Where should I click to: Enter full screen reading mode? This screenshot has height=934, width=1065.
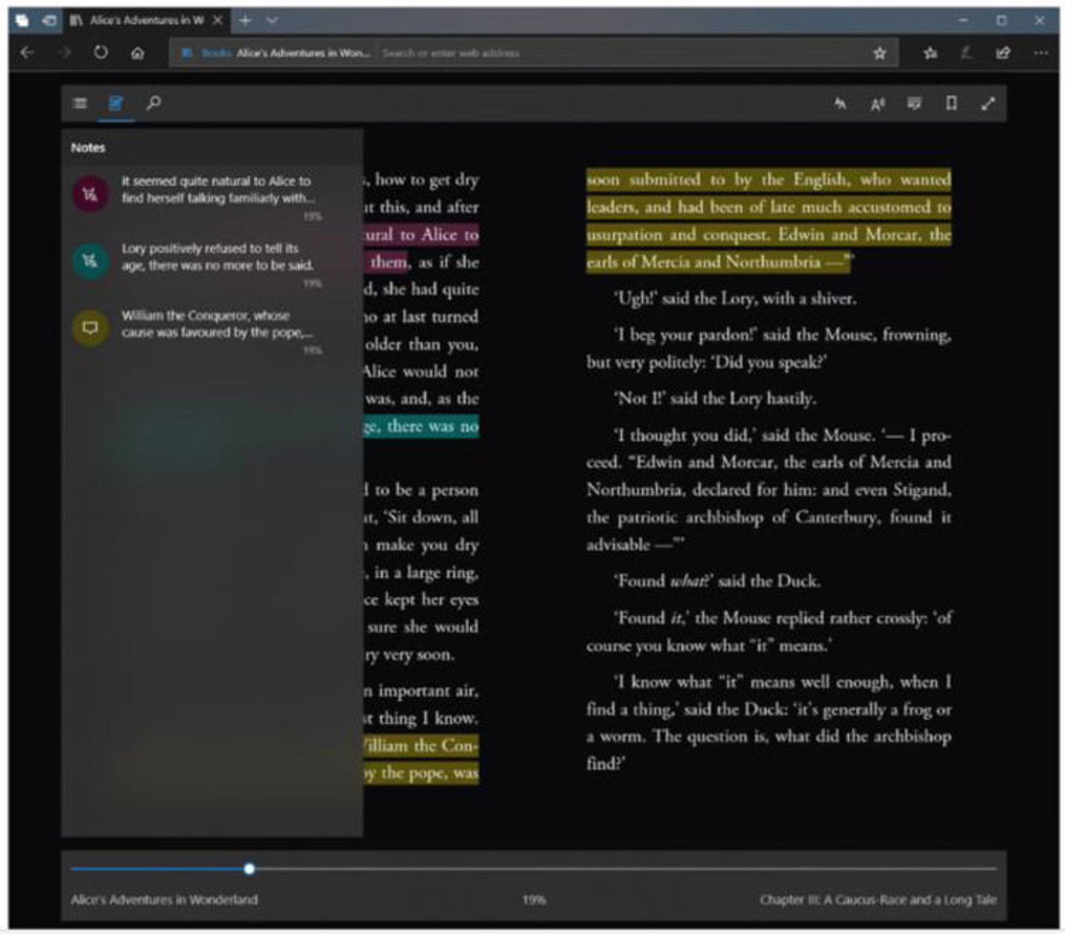[x=989, y=103]
